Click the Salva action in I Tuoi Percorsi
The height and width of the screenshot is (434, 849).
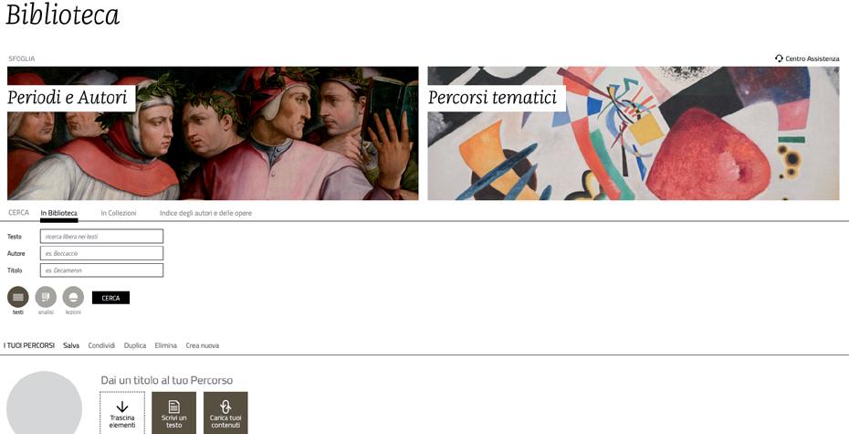71,345
